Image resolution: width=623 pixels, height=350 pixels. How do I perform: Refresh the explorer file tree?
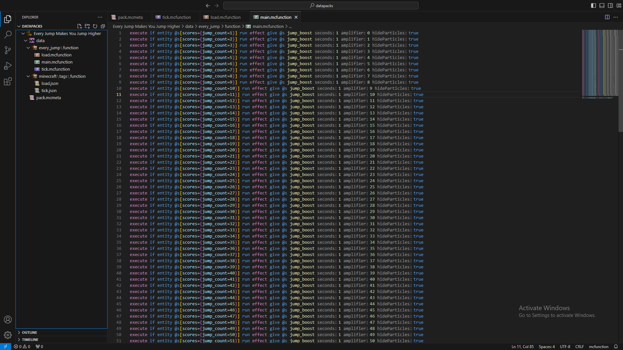[x=95, y=26]
